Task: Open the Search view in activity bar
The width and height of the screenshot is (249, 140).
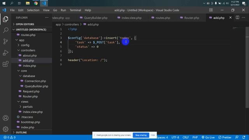Action: tap(5, 30)
